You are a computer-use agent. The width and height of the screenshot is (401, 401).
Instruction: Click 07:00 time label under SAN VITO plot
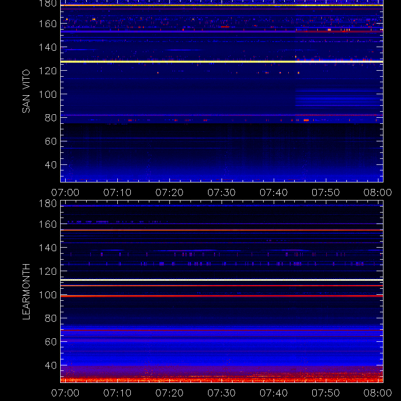pyautogui.click(x=65, y=192)
